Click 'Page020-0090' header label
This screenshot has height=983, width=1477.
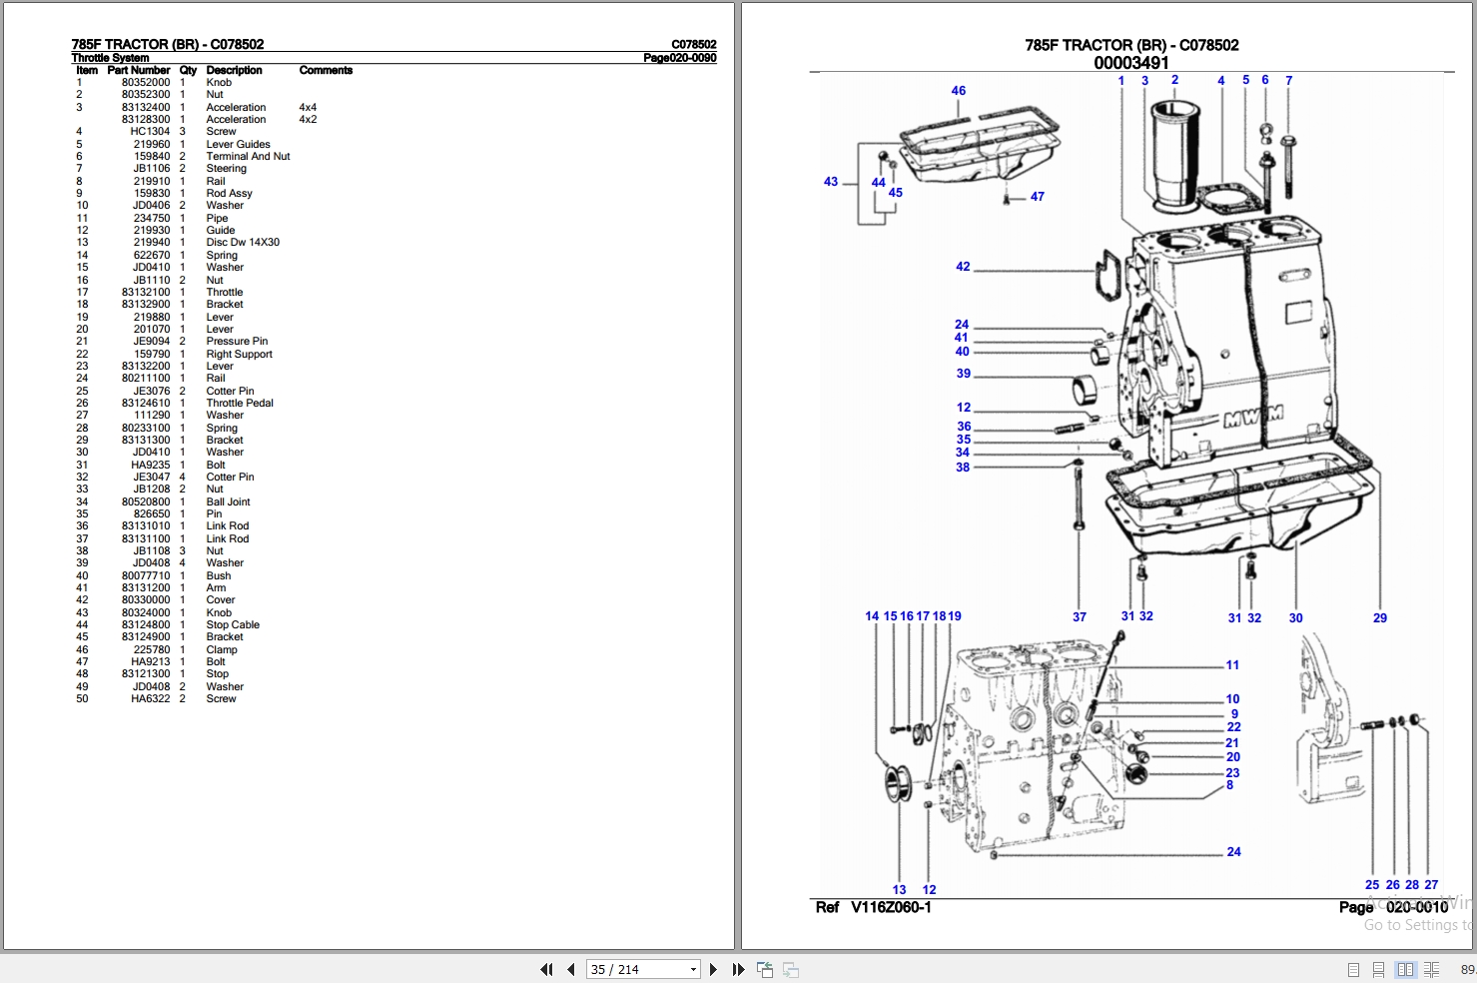point(680,58)
